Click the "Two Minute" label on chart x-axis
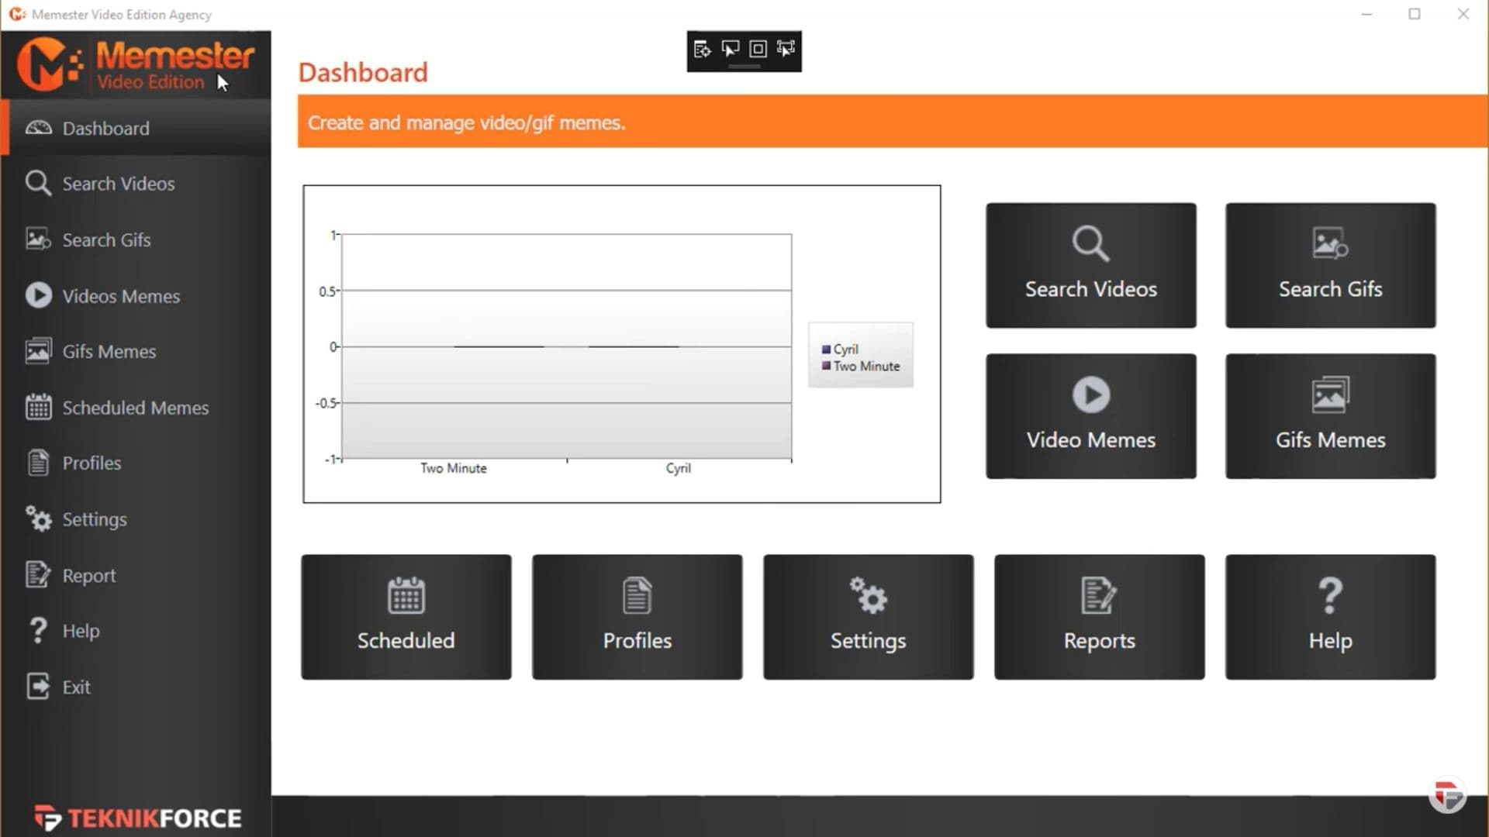 point(454,468)
